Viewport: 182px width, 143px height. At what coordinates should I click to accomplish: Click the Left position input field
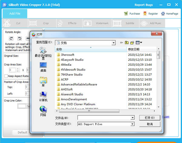pyautogui.click(x=28, y=93)
